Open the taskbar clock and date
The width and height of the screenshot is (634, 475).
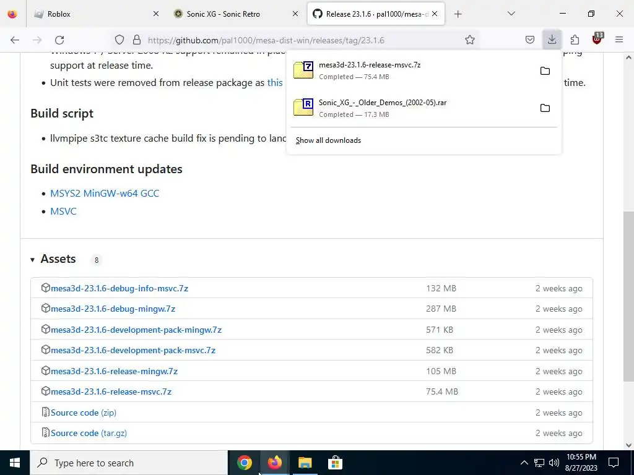tap(581, 463)
